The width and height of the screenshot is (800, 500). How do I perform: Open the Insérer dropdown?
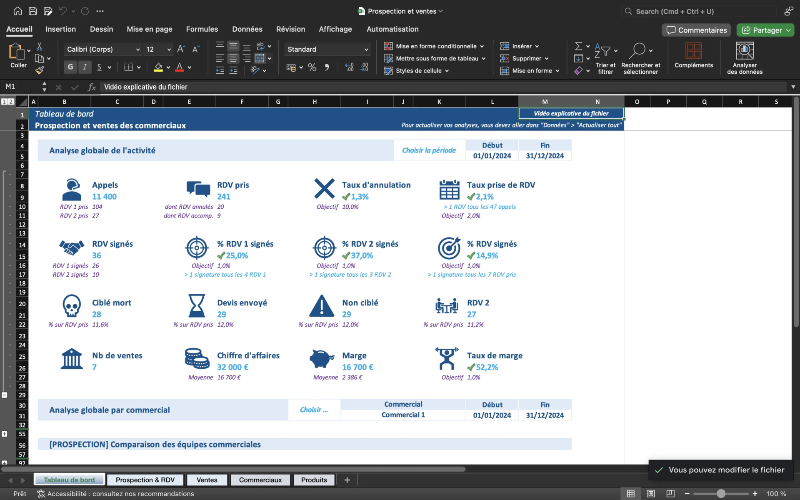[x=520, y=46]
